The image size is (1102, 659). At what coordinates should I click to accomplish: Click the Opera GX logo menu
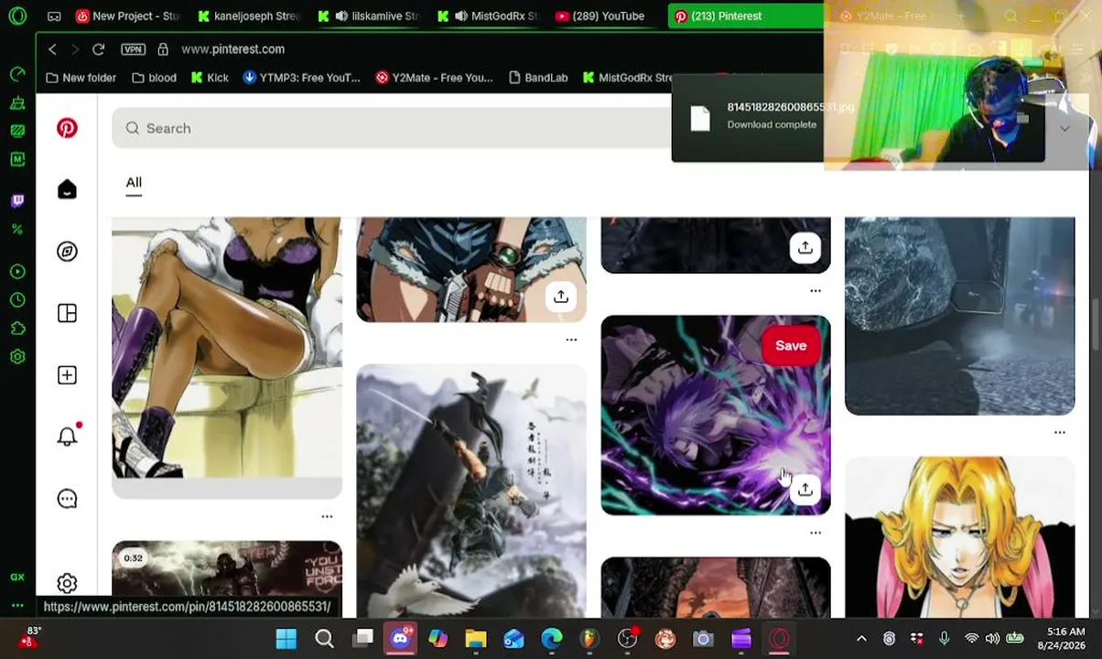[17, 16]
